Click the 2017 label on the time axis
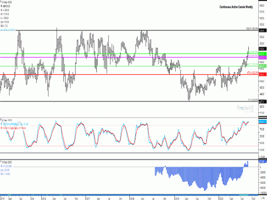This screenshot has height=200, width=267. click(x=88, y=198)
